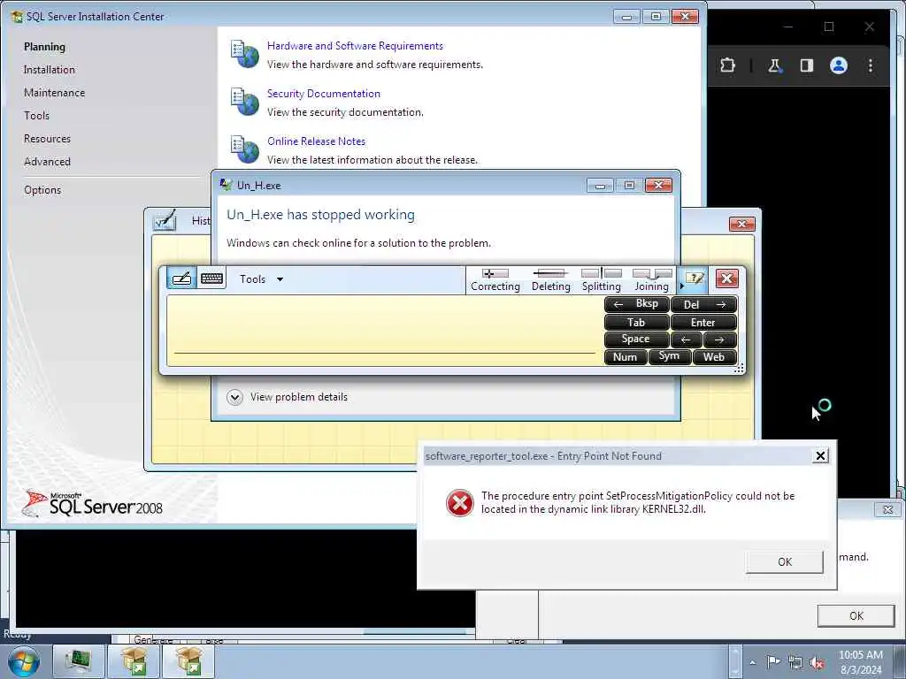
Task: Toggle the Num pad key
Action: pyautogui.click(x=625, y=357)
